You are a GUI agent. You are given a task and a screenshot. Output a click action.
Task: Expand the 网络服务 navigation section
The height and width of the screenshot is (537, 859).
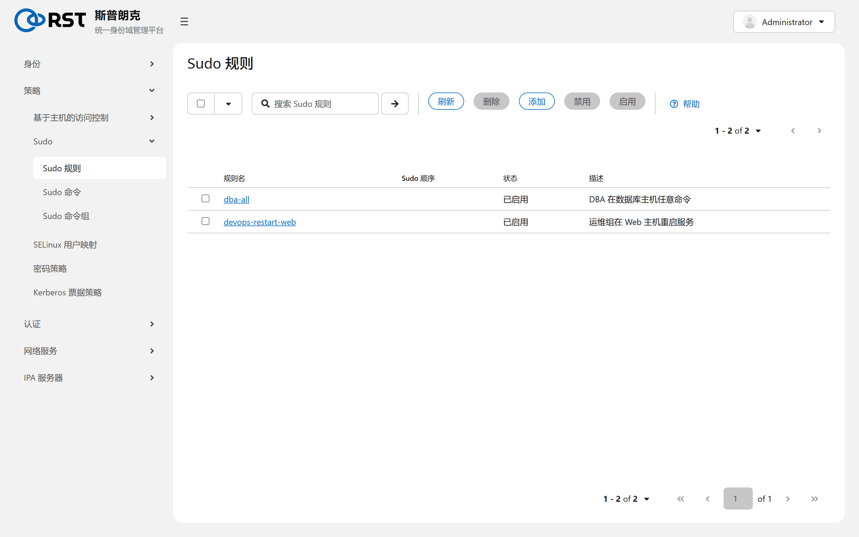[89, 351]
